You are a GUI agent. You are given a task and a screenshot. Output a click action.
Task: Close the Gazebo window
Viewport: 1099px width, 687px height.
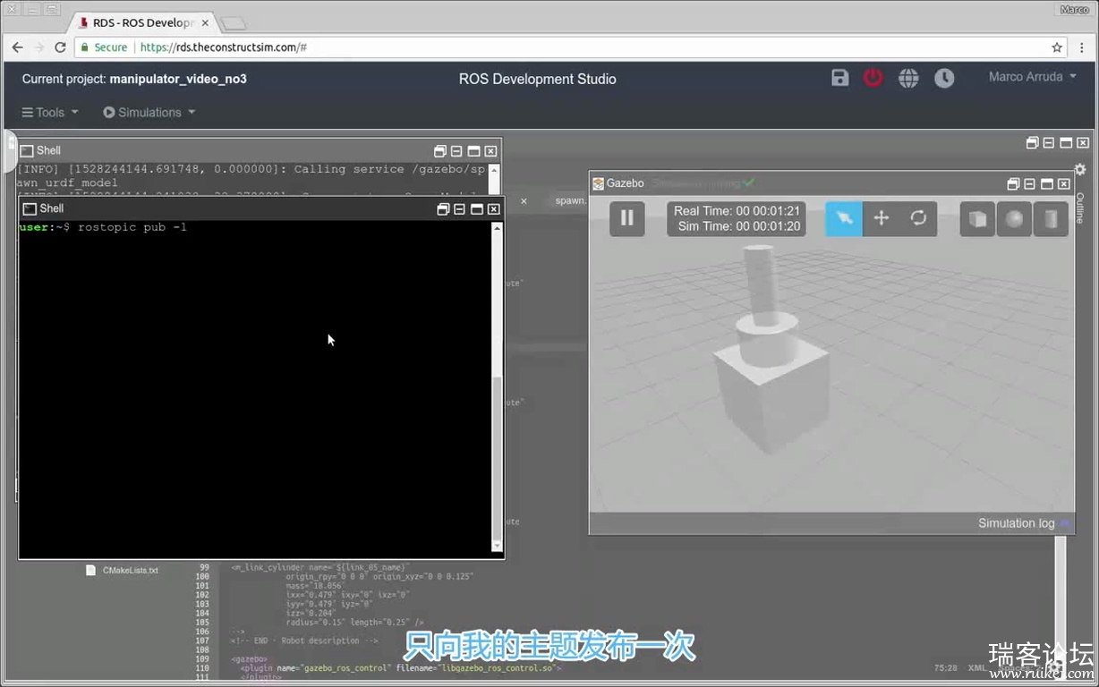[x=1064, y=183]
